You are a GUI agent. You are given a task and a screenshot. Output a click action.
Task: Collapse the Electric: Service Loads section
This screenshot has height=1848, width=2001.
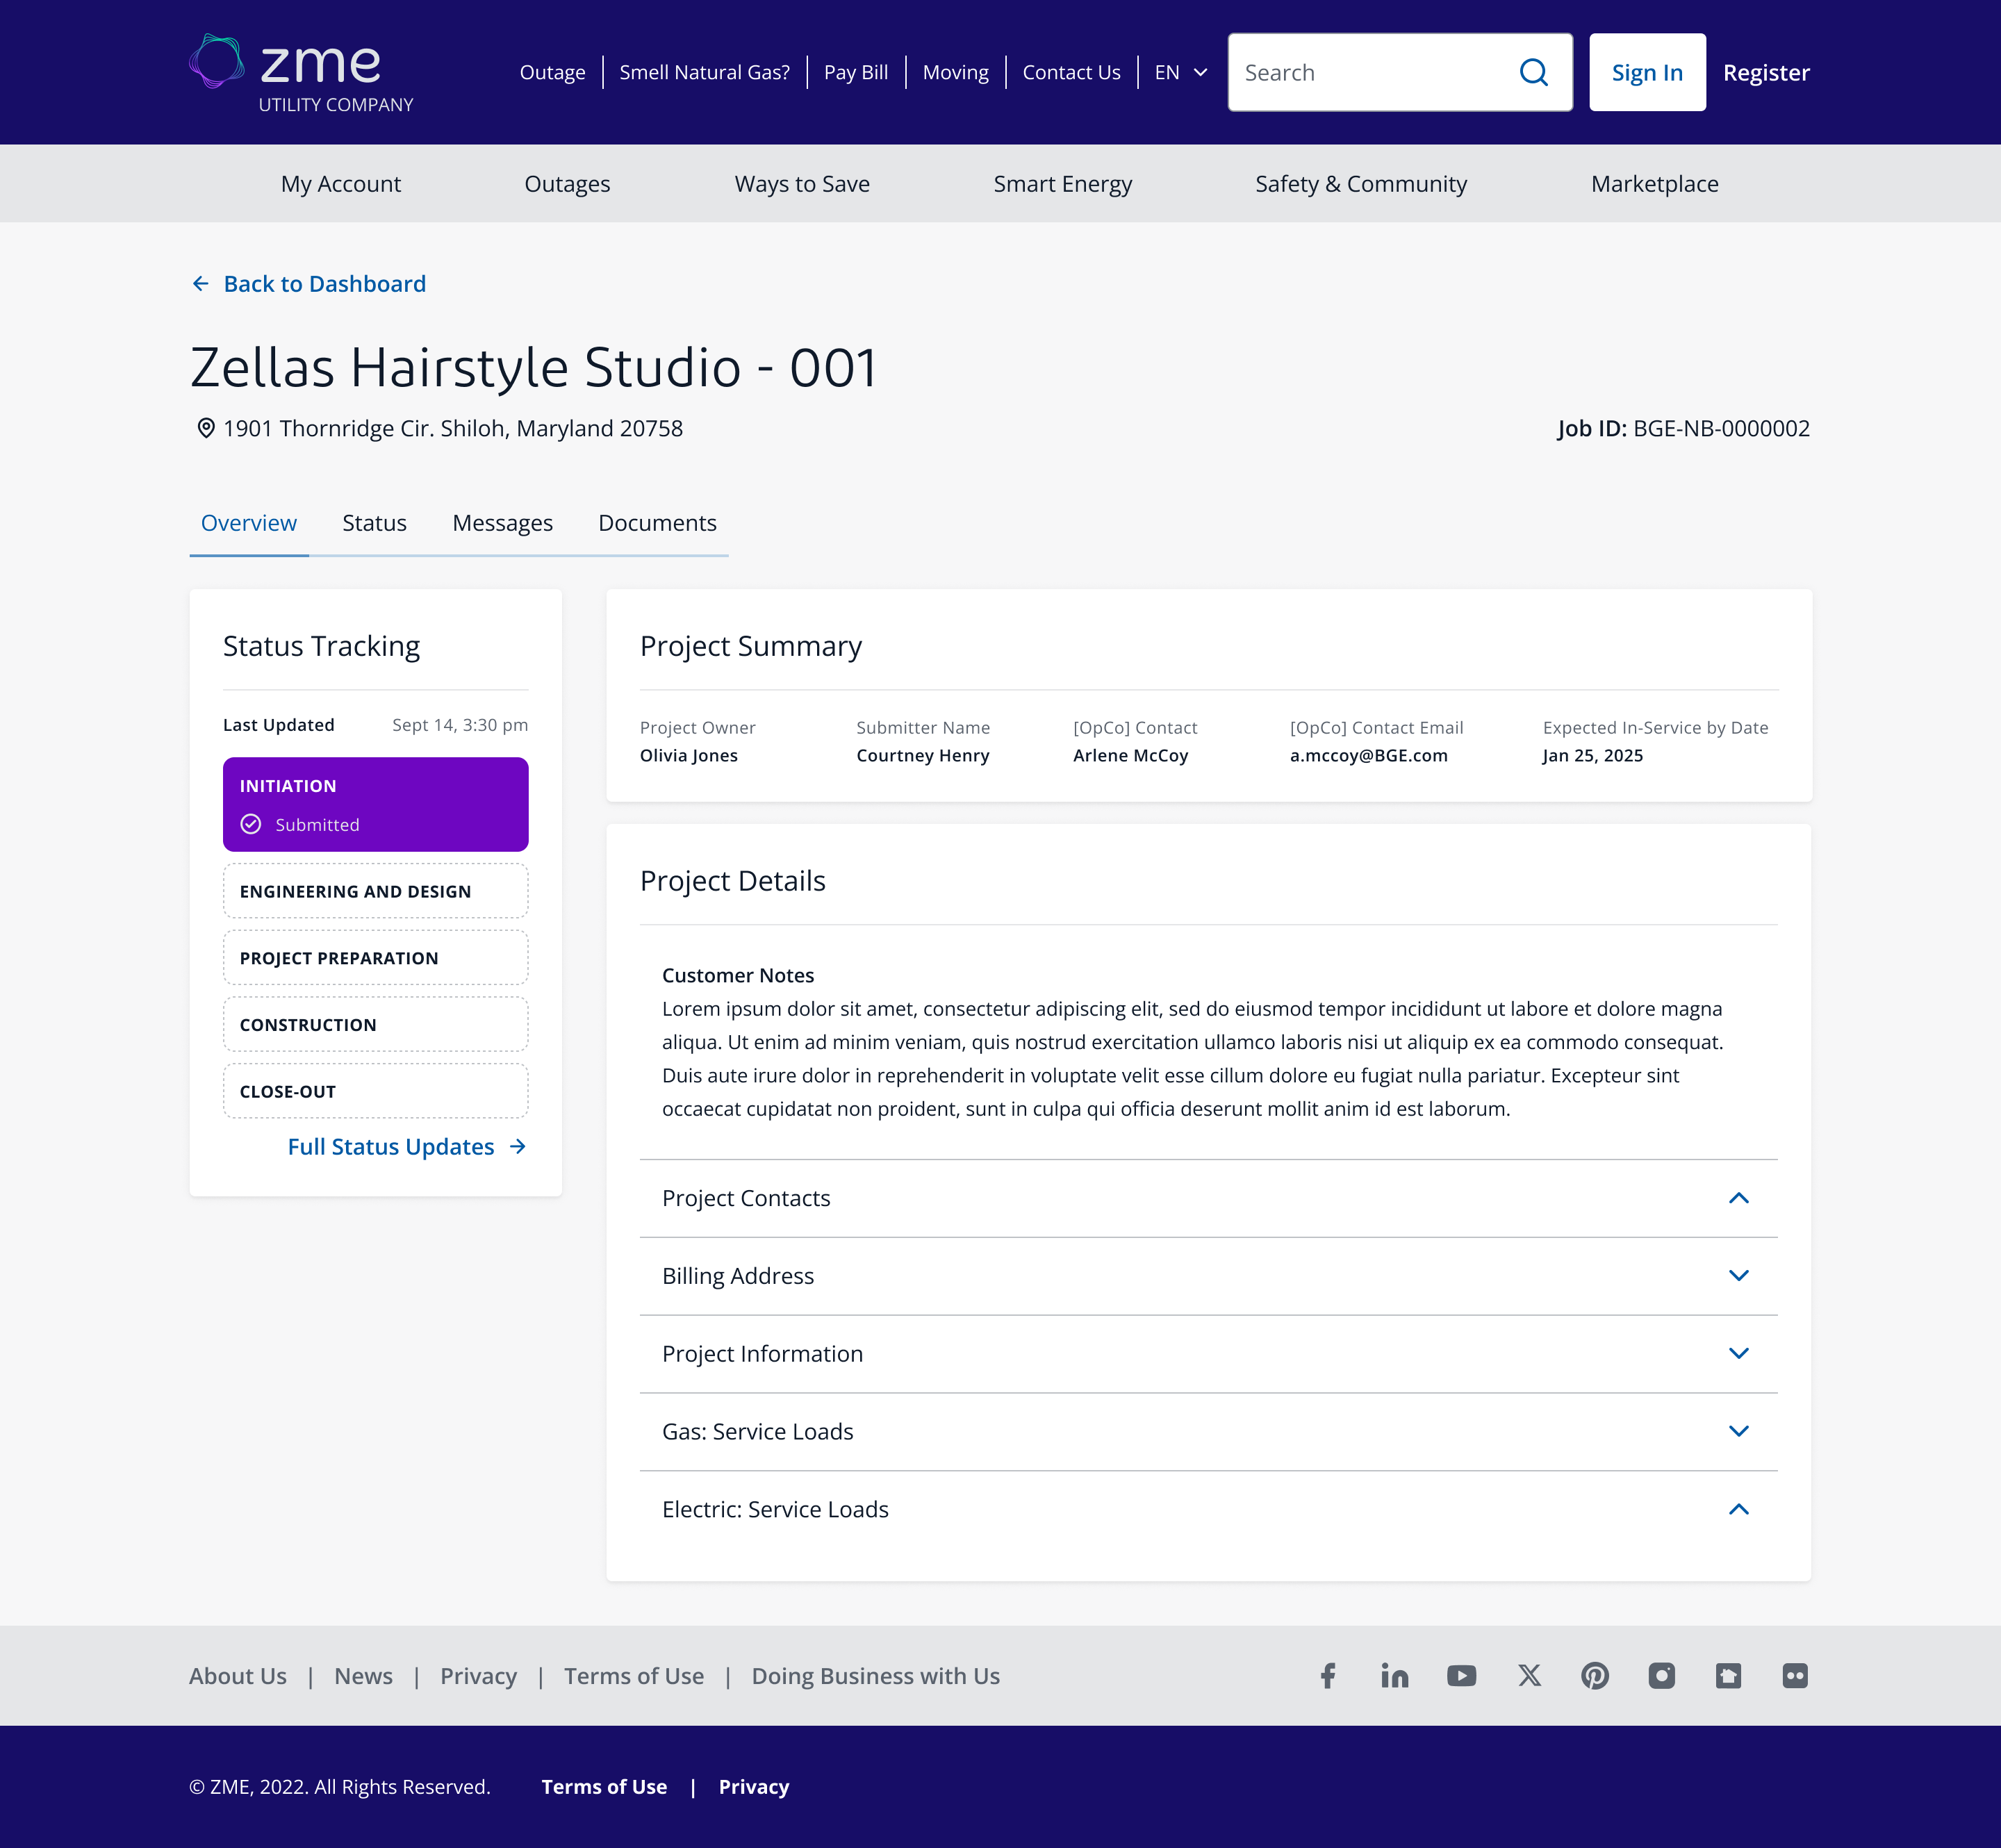tap(1738, 1509)
